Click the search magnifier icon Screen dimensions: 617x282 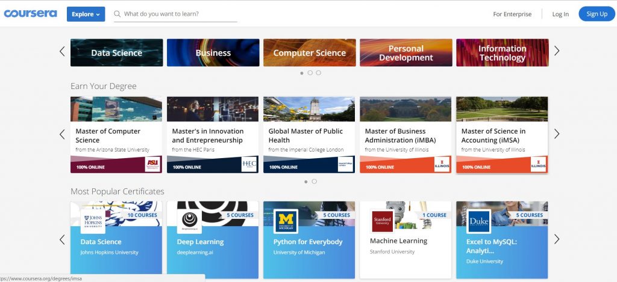117,14
